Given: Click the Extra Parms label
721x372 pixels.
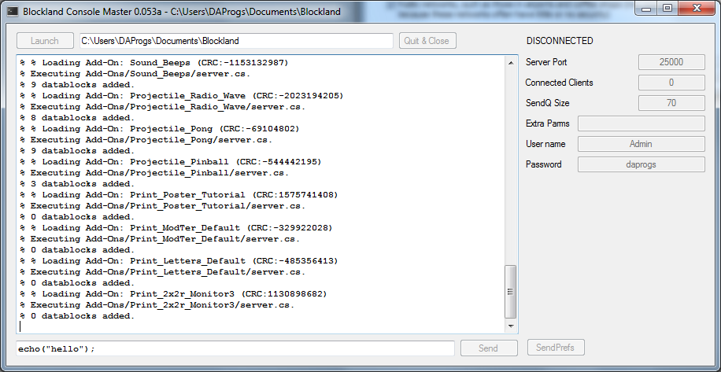Looking at the screenshot, I should point(548,123).
